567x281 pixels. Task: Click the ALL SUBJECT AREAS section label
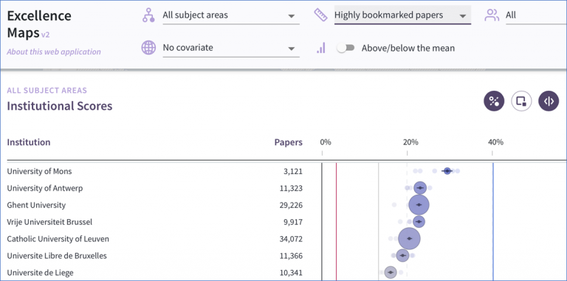pos(47,90)
